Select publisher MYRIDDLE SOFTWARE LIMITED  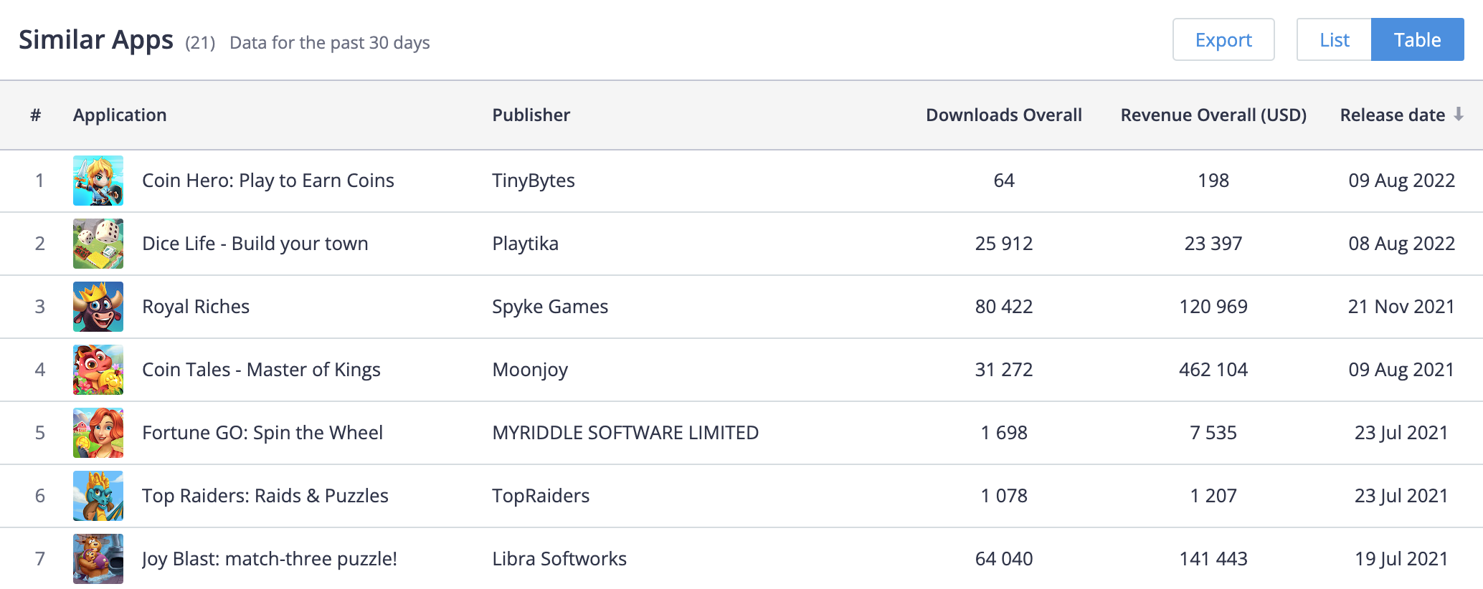(625, 433)
